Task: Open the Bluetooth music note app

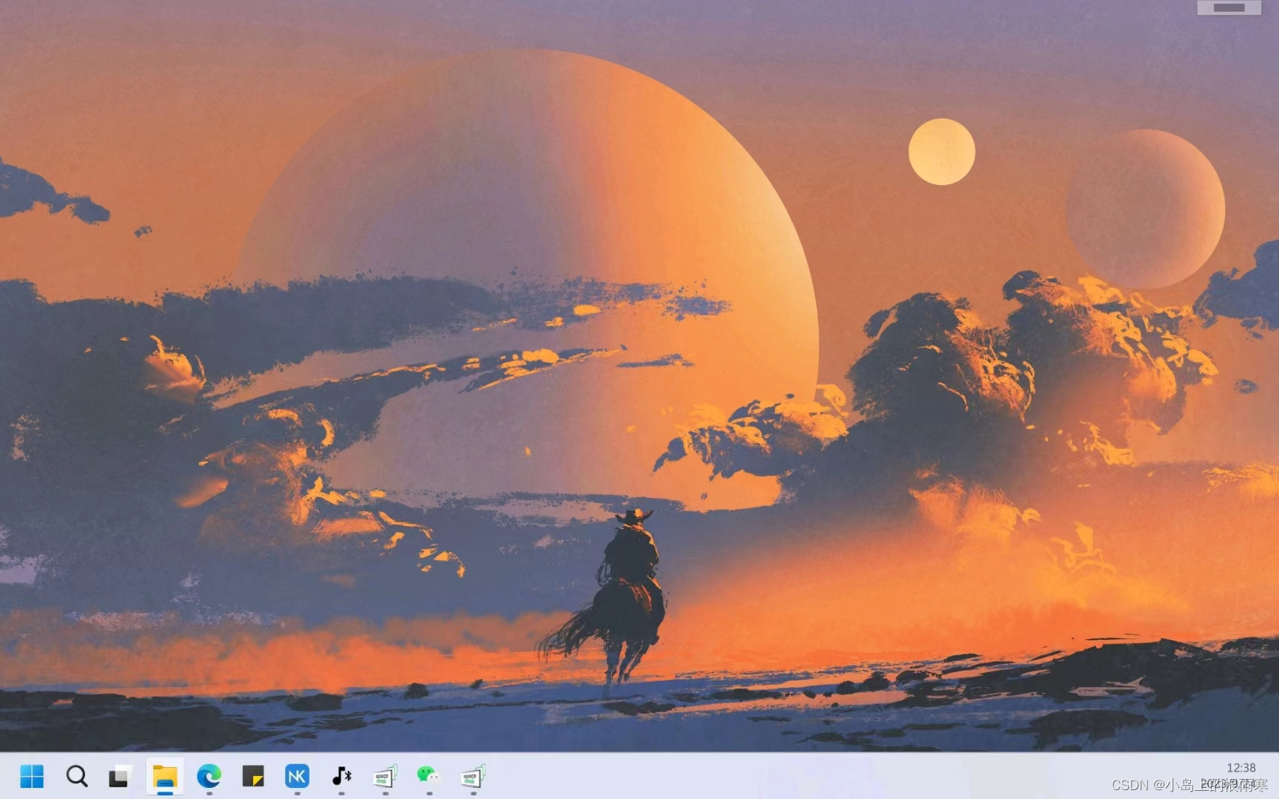Action: (341, 775)
